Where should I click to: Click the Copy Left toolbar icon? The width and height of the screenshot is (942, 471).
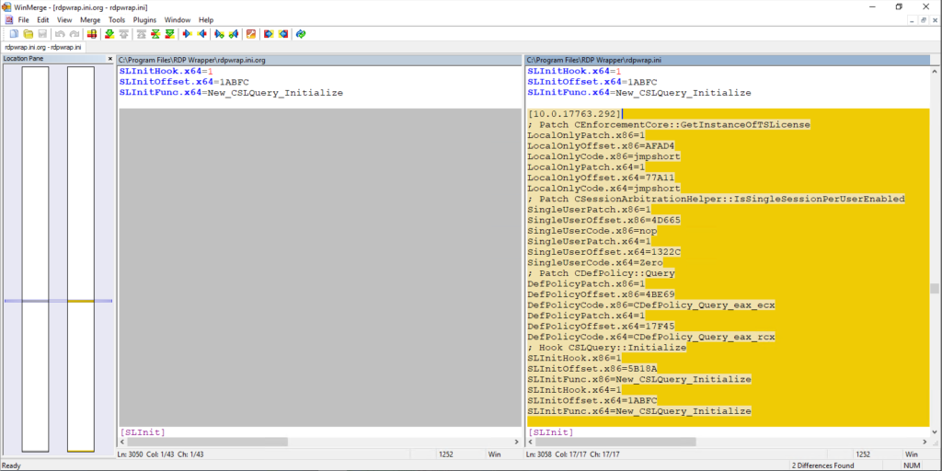coord(201,34)
